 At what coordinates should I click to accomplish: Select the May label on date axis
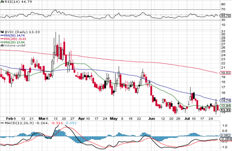pos(114,118)
